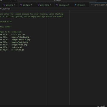Click the 'Changes to be committed:' line
The image size is (107, 107).
click(11, 32)
